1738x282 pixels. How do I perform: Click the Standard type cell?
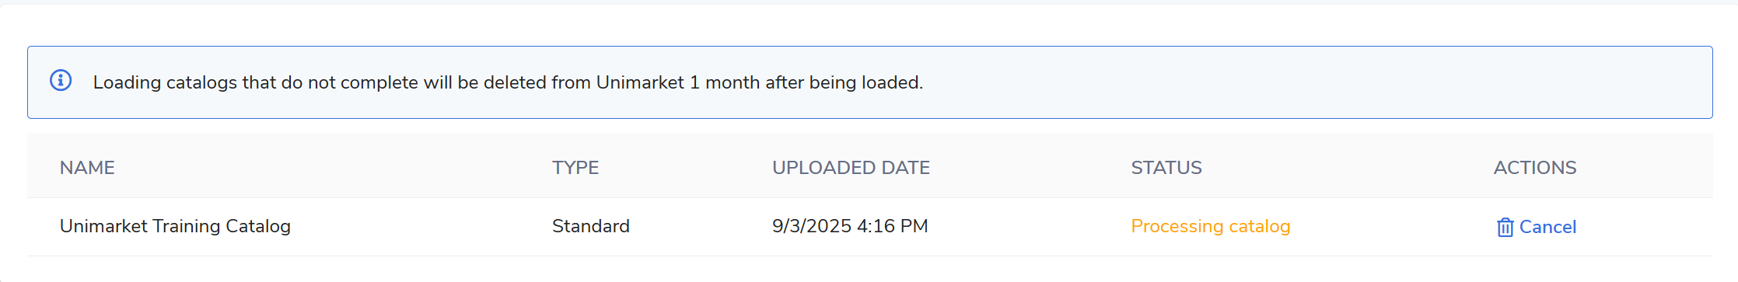[x=591, y=226]
